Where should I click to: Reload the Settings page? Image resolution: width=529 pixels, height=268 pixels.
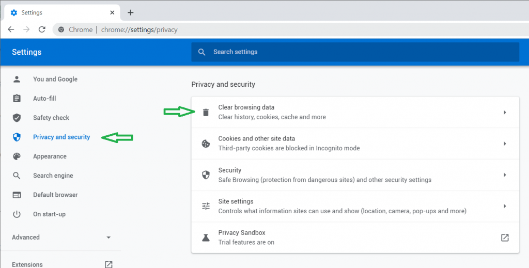coord(42,29)
